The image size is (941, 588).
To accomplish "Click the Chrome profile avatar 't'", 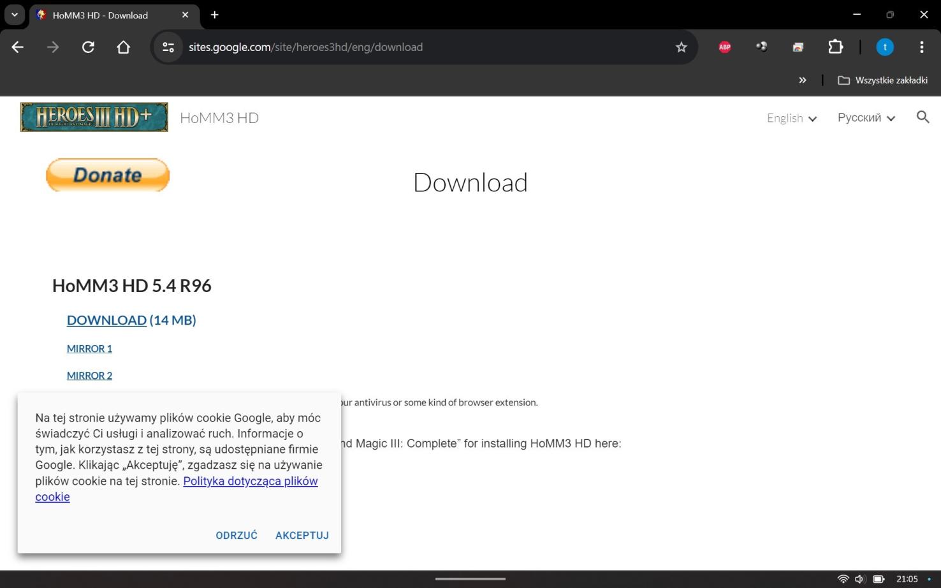I will click(x=885, y=47).
